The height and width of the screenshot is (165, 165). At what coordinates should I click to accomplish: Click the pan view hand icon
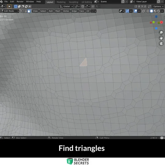(161, 38)
